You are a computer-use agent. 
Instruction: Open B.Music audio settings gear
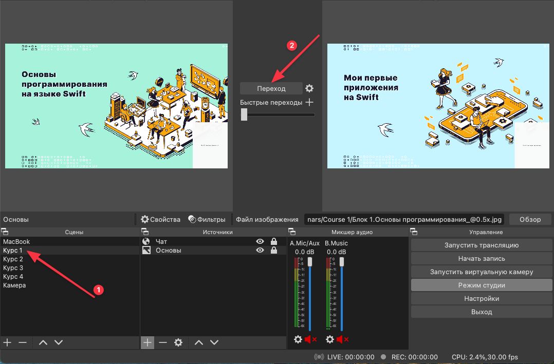tap(329, 339)
